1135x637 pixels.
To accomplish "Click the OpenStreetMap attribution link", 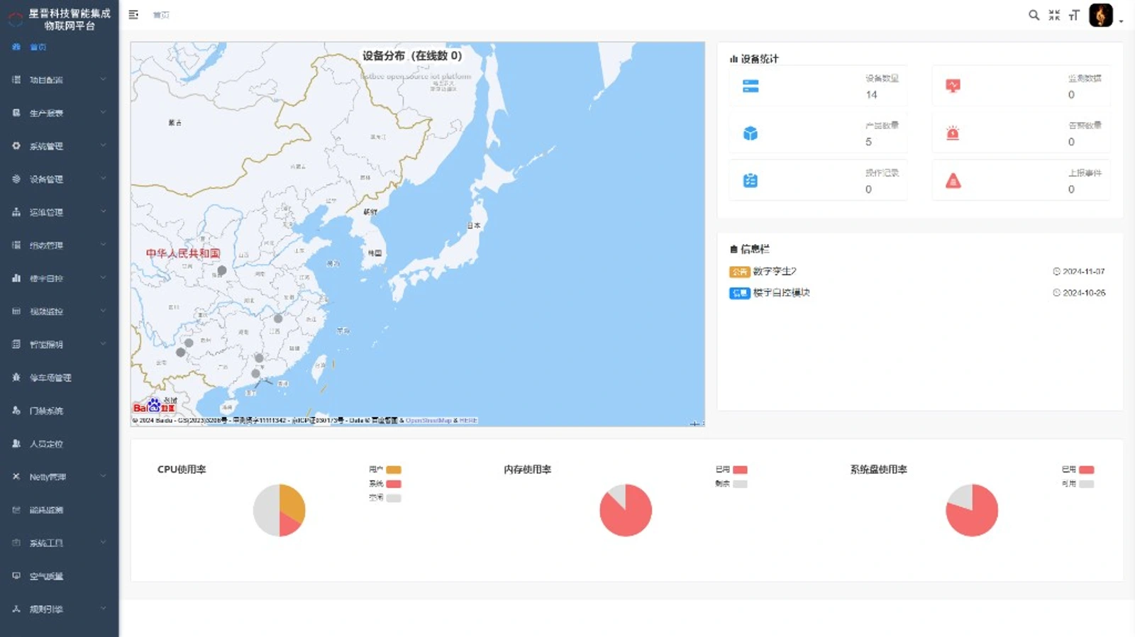I will pos(428,421).
